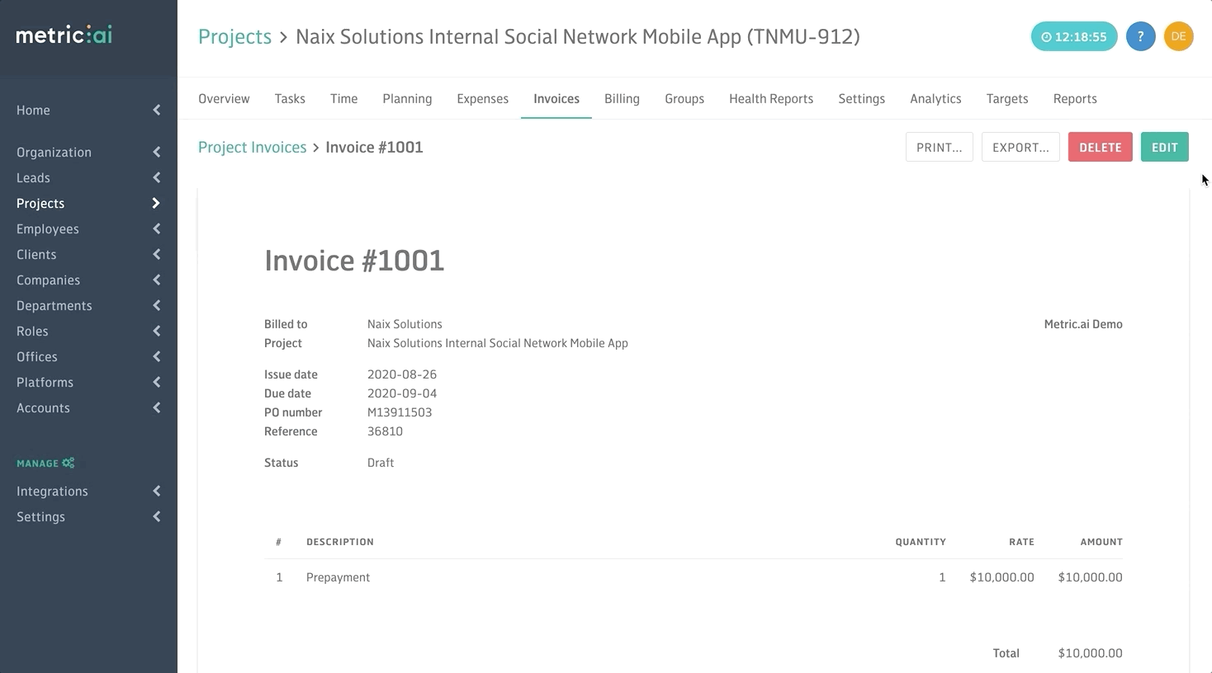Screen dimensions: 1212x673
Task: Open Home in the sidebar
Action: tap(33, 110)
